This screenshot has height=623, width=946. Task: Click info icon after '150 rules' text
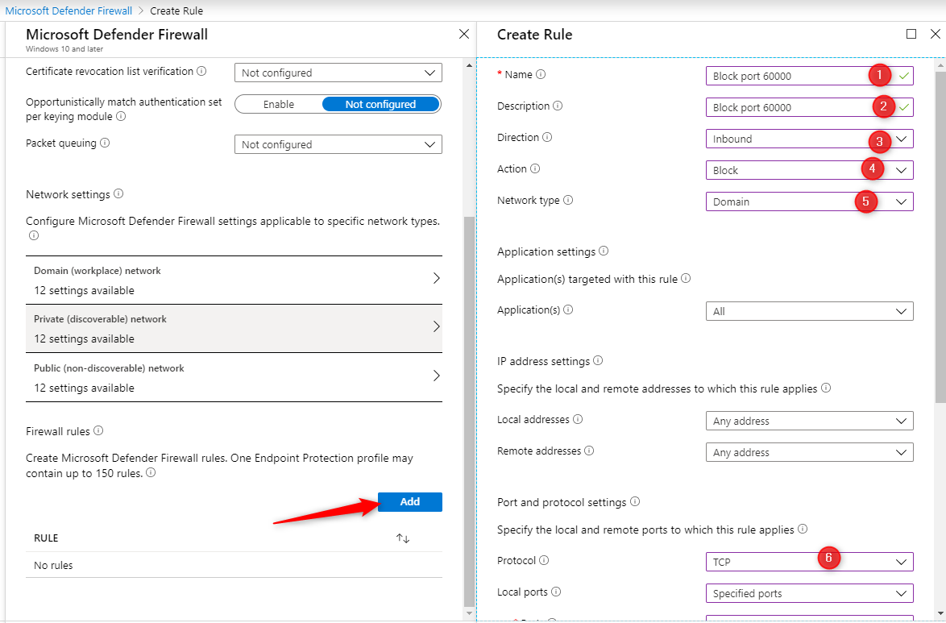click(x=151, y=472)
